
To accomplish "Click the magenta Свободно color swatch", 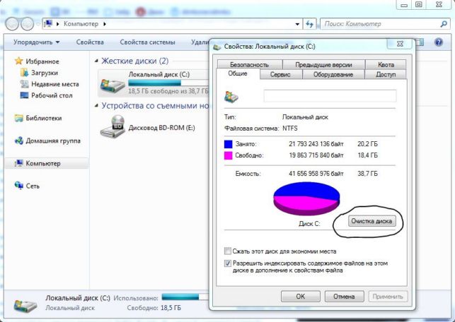I will pyautogui.click(x=229, y=155).
